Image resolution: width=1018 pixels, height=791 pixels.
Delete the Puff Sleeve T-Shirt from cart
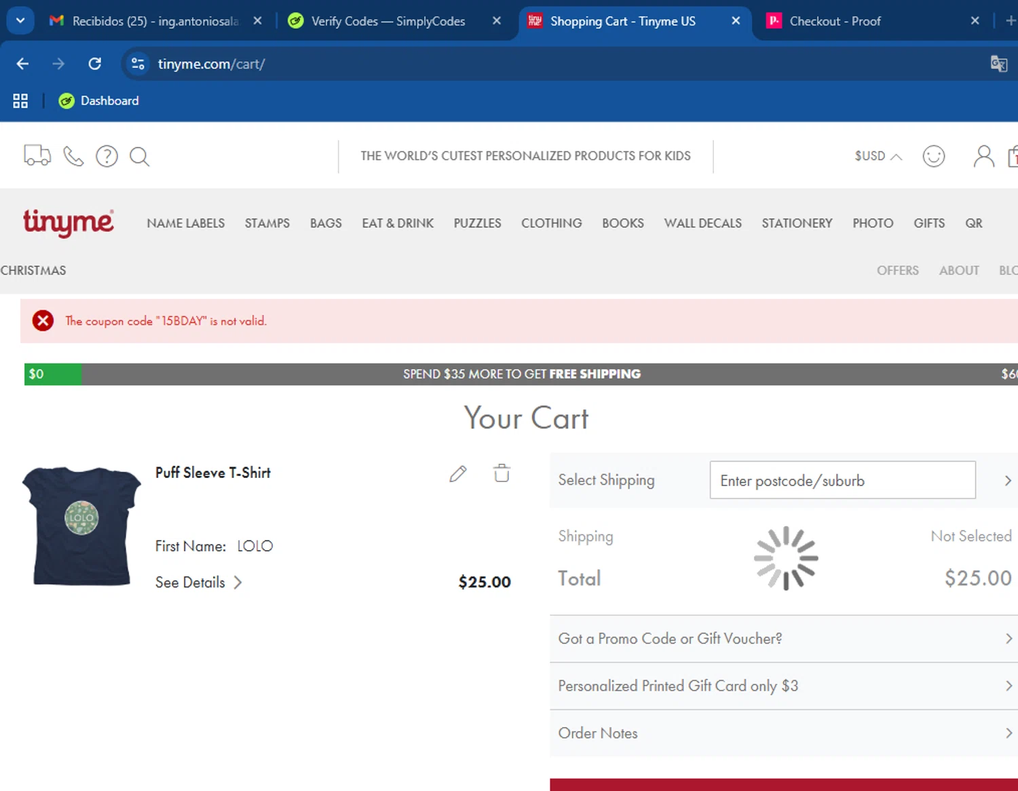click(x=502, y=473)
